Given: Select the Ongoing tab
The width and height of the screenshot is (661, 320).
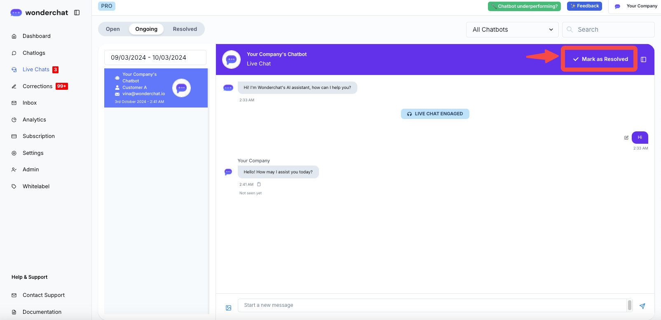Looking at the screenshot, I should pyautogui.click(x=146, y=29).
